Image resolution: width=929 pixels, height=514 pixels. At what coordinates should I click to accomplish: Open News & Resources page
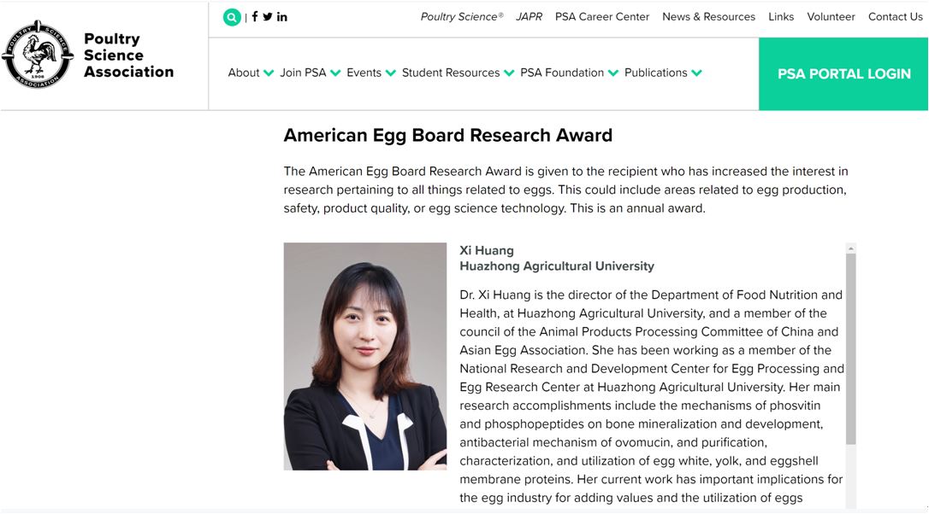click(708, 17)
